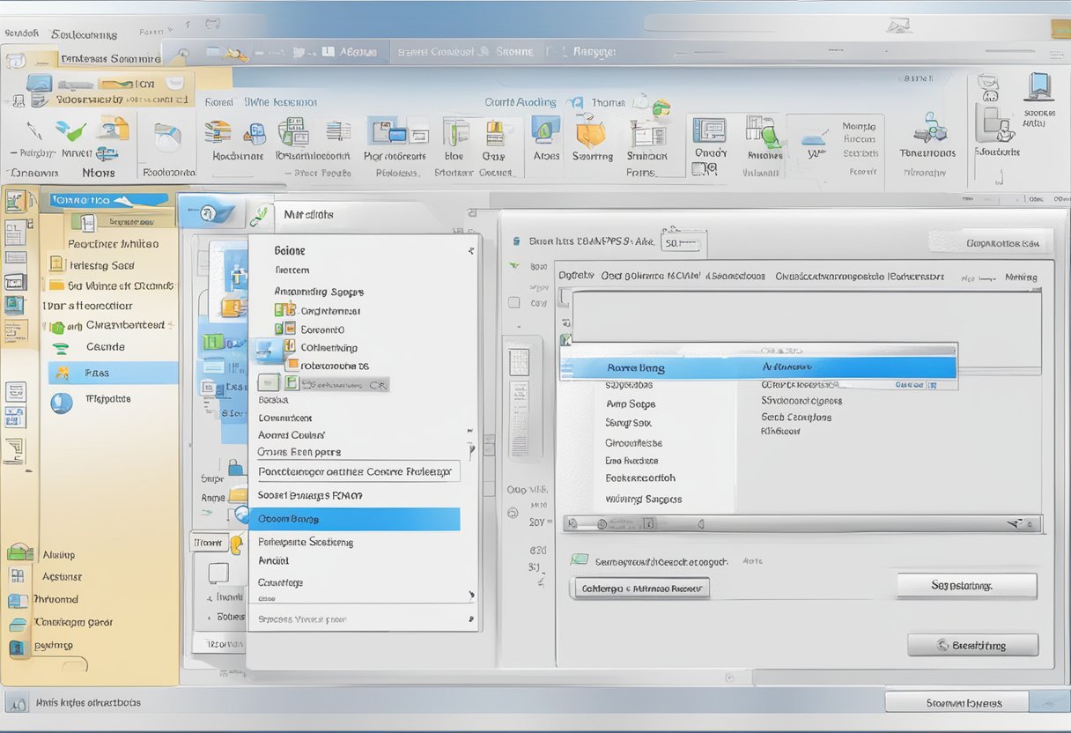Screen dimensions: 1071x733
Task: Expand the Boione submenu arrow in context menu
Action: (x=471, y=251)
